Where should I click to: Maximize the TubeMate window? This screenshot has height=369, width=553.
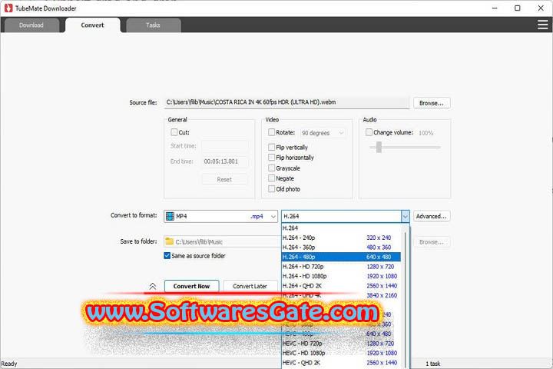tap(518, 8)
